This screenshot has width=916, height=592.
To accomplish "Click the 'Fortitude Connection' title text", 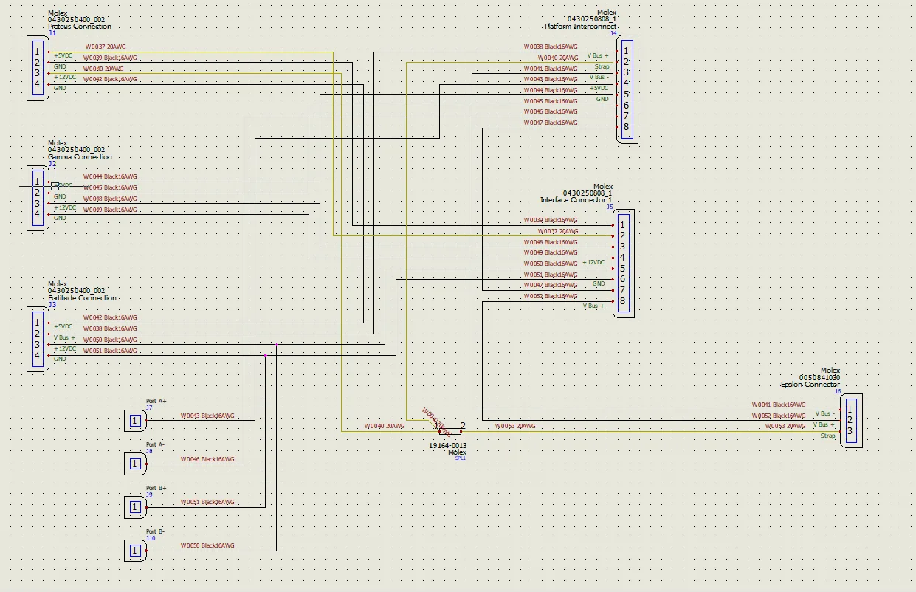I will coord(83,297).
